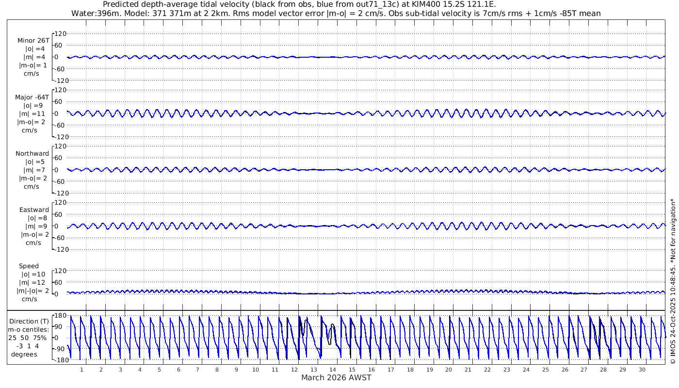
Task: Click day '7' on the date axis
Action: 197,370
